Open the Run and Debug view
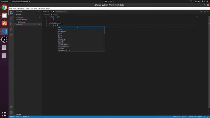 coord(11,29)
